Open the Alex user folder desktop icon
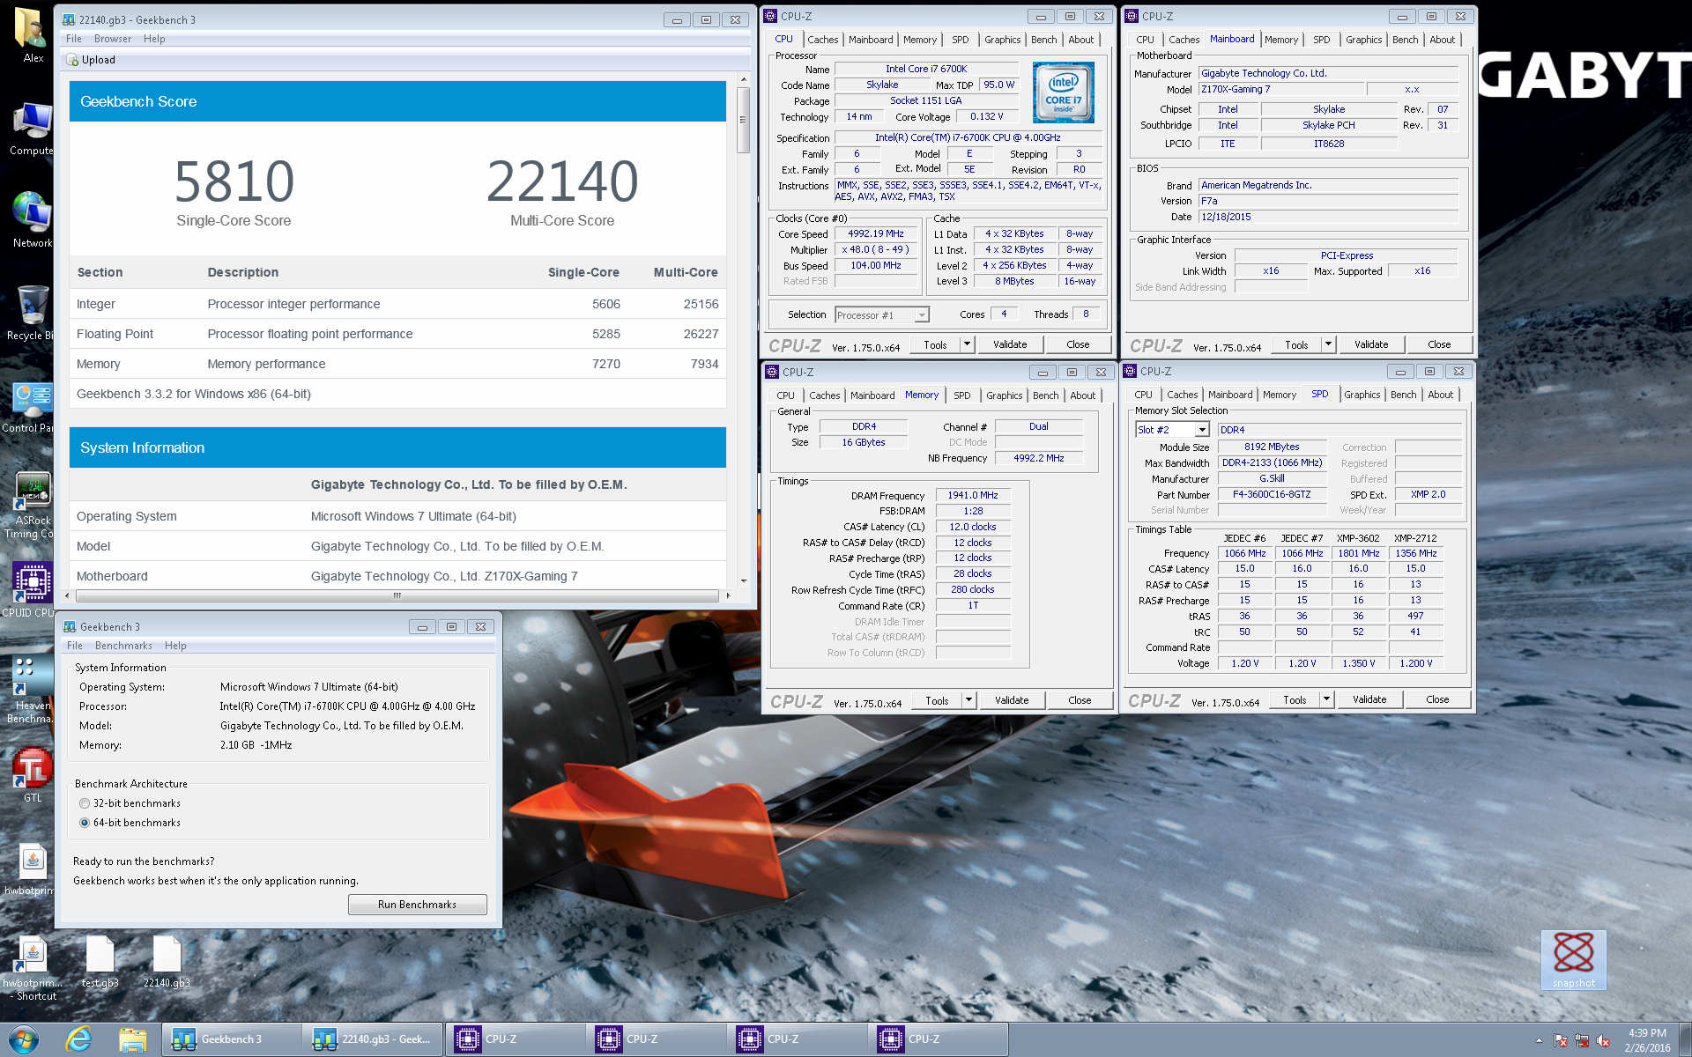1692x1057 pixels. [30, 35]
